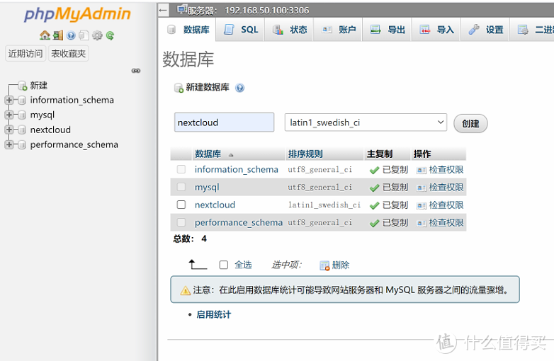Viewport: 554px width, 361px height.
Task: Open the MySQL documentation page icon
Action: pyautogui.click(x=84, y=35)
